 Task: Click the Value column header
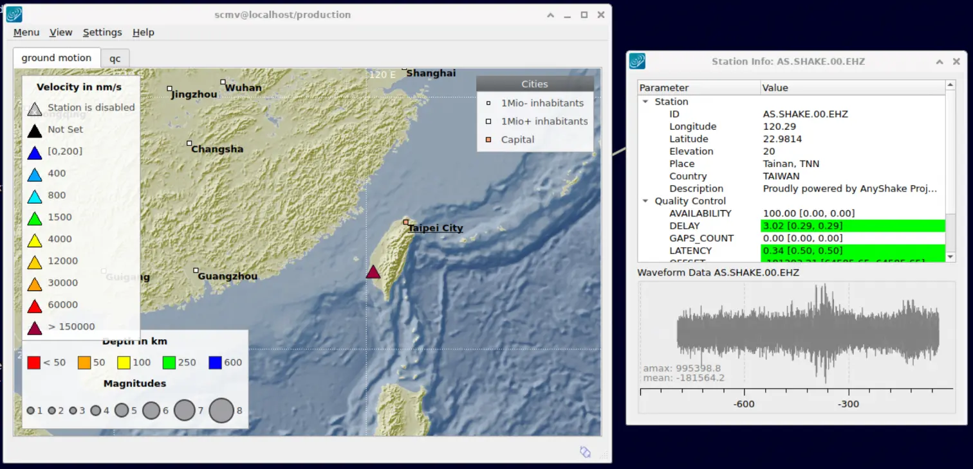pos(853,87)
